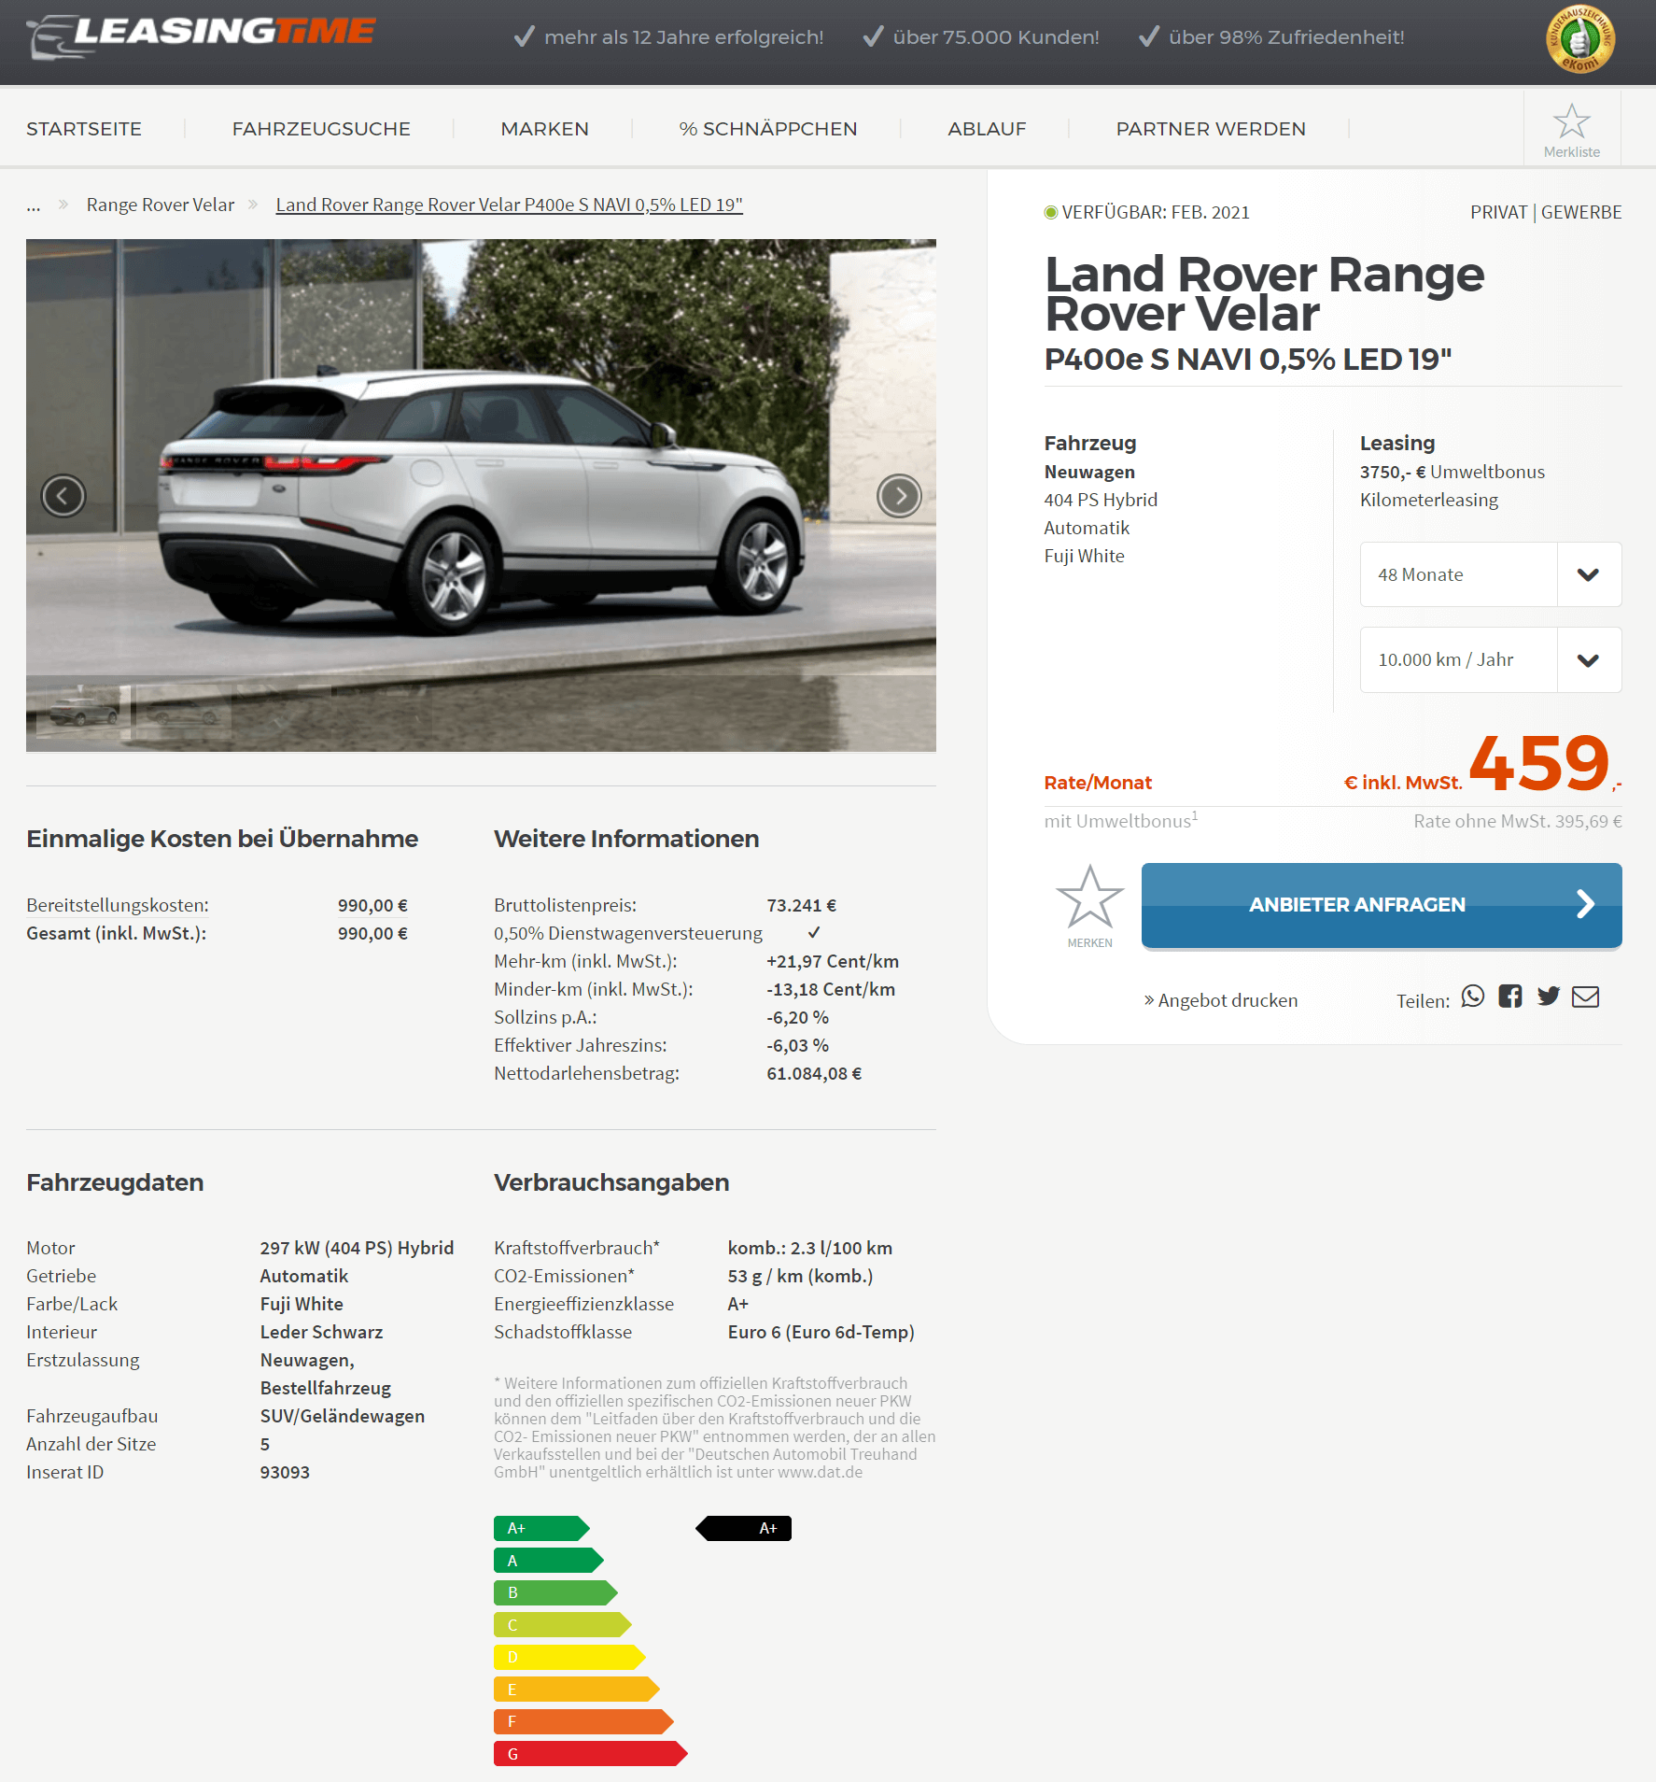The height and width of the screenshot is (1782, 1656).
Task: Click the LeasingTime logo
Action: coord(201,36)
